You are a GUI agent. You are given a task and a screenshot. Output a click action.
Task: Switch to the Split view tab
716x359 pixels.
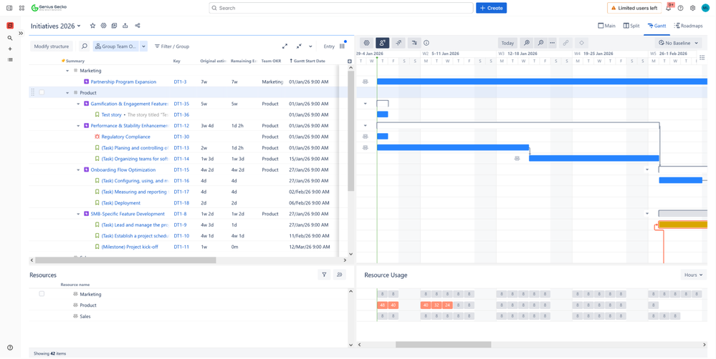(x=631, y=26)
